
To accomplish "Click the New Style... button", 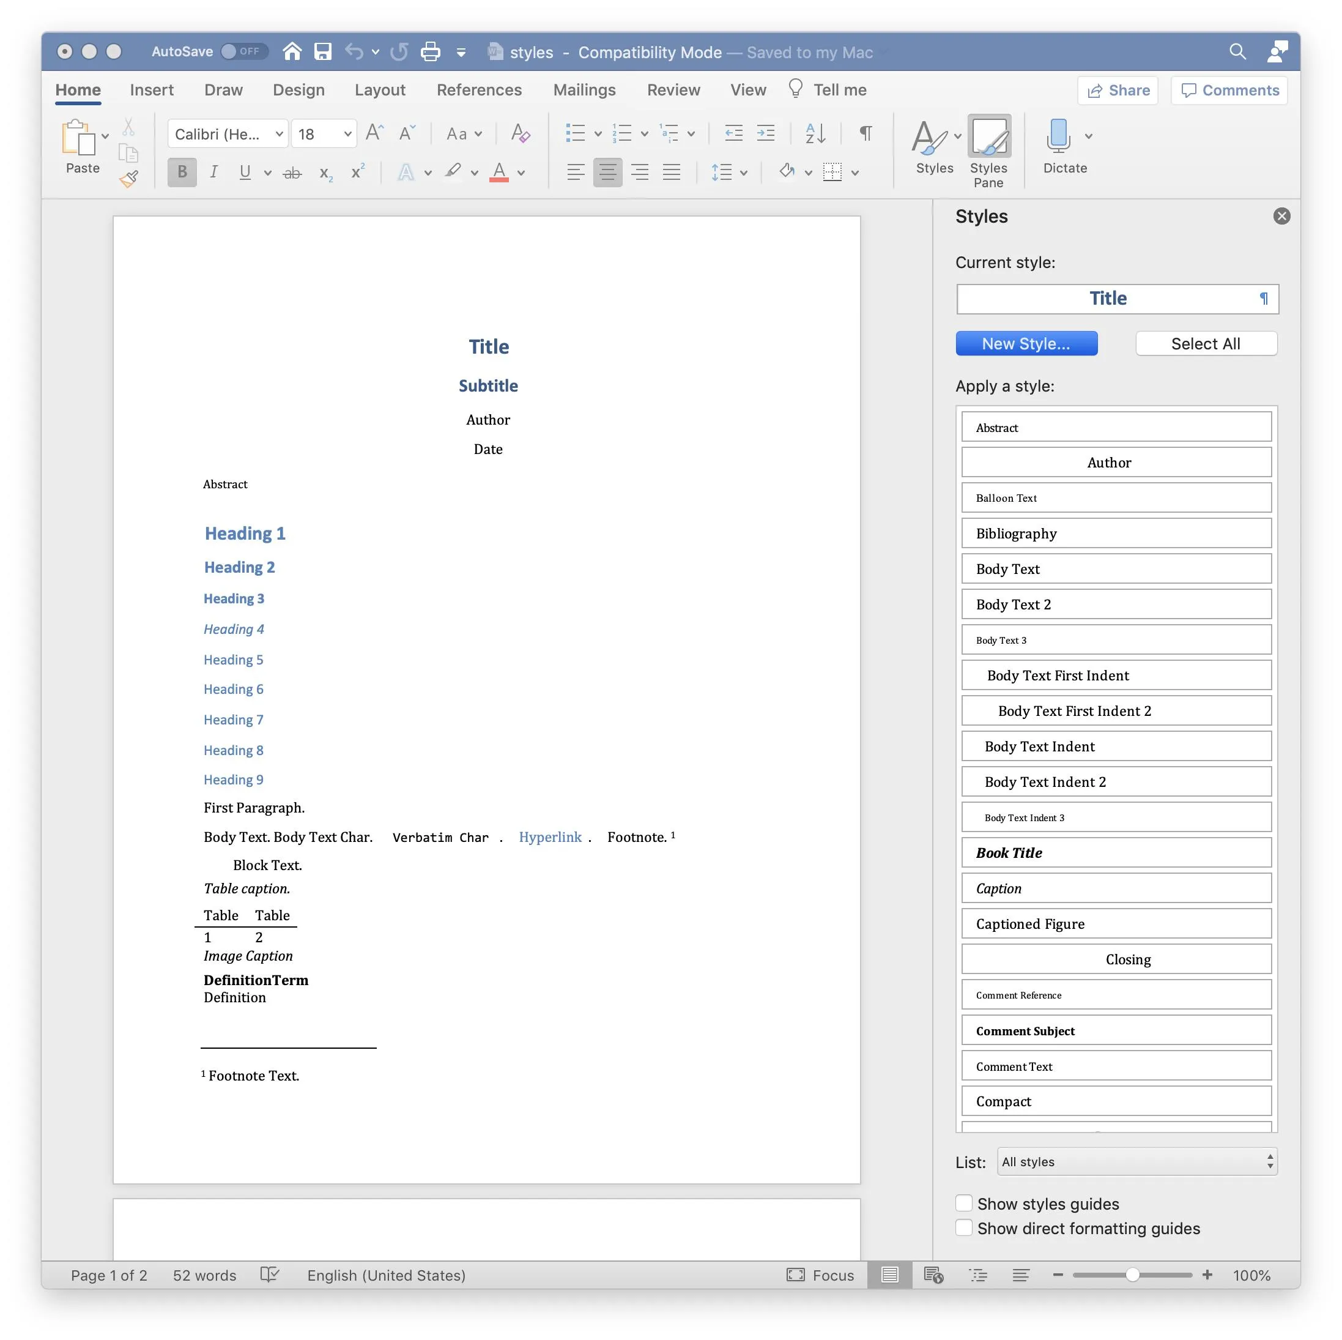I will [x=1026, y=343].
